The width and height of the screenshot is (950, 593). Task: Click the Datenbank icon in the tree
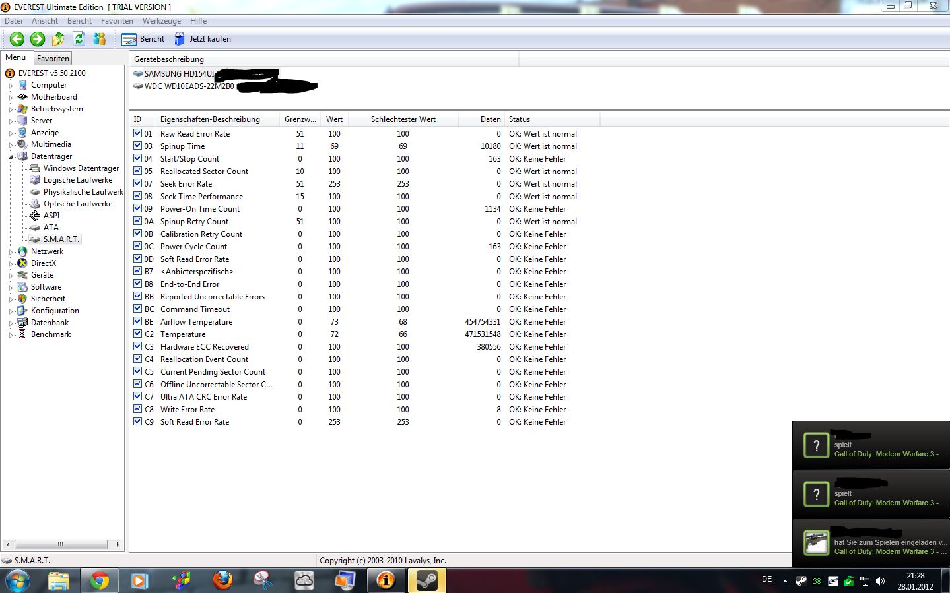(x=22, y=323)
